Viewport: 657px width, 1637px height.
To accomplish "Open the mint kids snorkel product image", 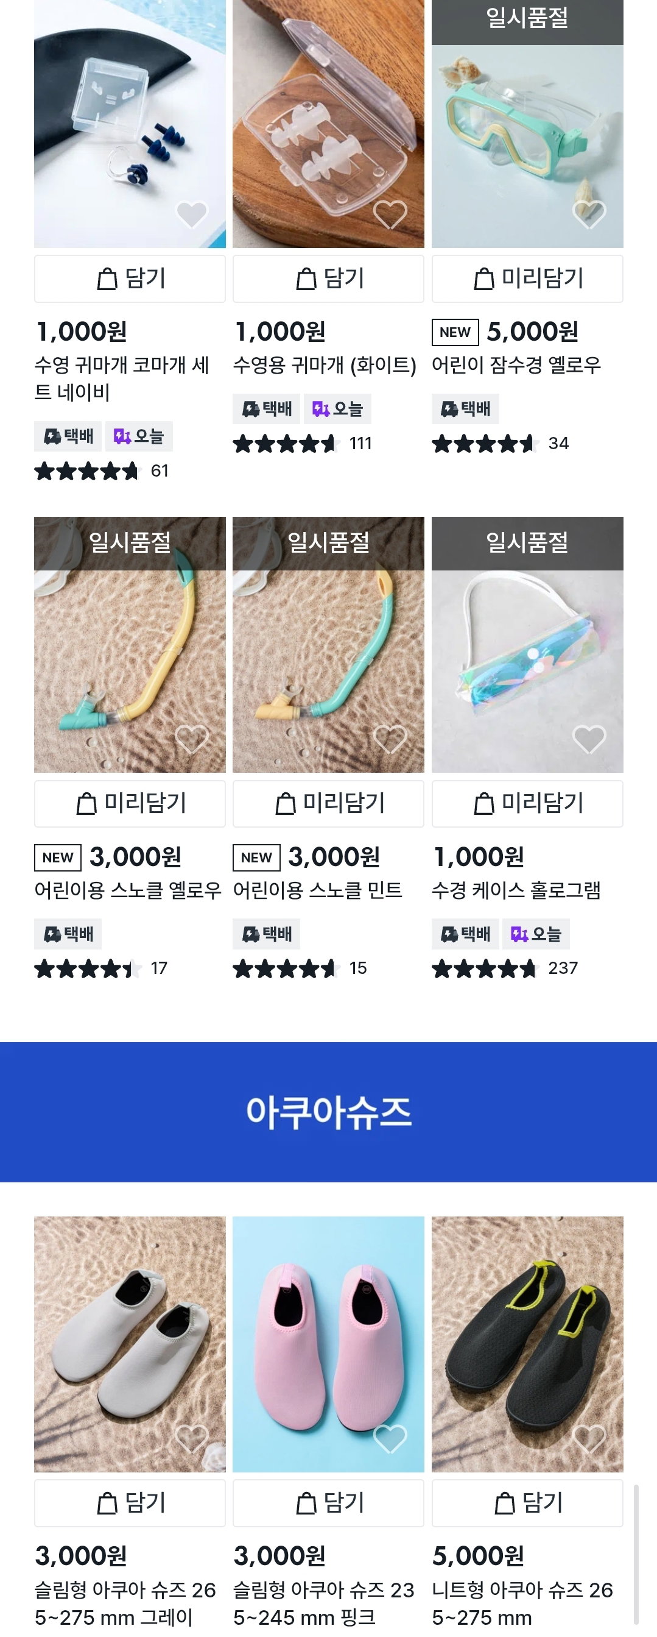I will tap(328, 645).
